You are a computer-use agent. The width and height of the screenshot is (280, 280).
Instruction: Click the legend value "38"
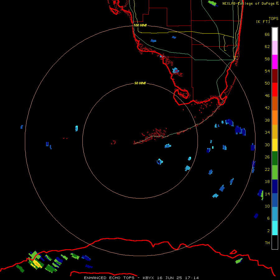(267, 120)
